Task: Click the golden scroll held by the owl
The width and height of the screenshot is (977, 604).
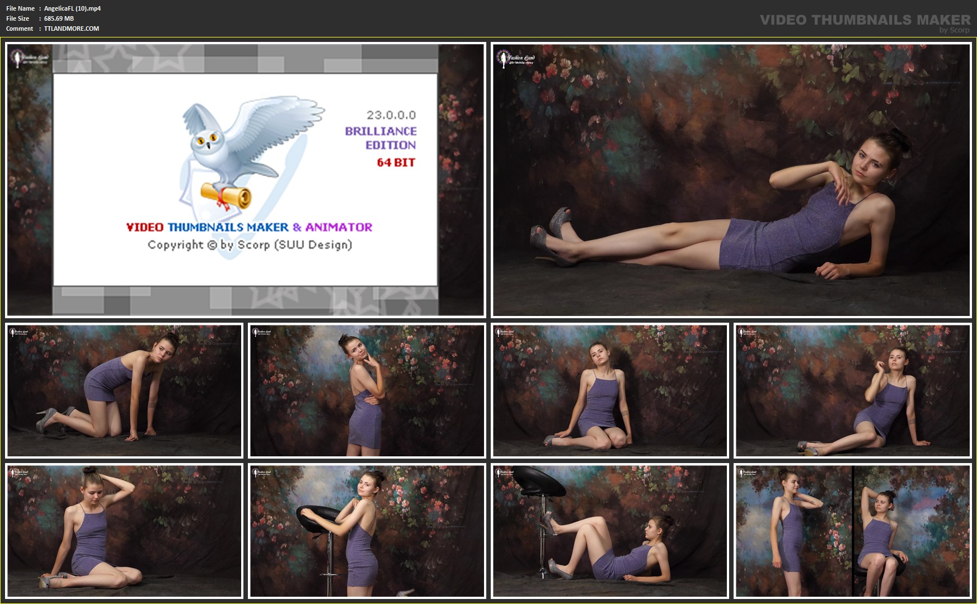Action: tap(227, 196)
